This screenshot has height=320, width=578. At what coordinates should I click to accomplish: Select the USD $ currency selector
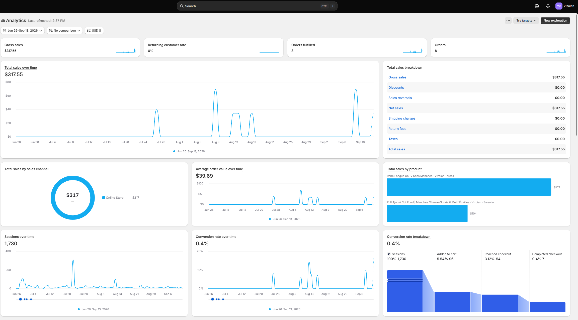(94, 31)
